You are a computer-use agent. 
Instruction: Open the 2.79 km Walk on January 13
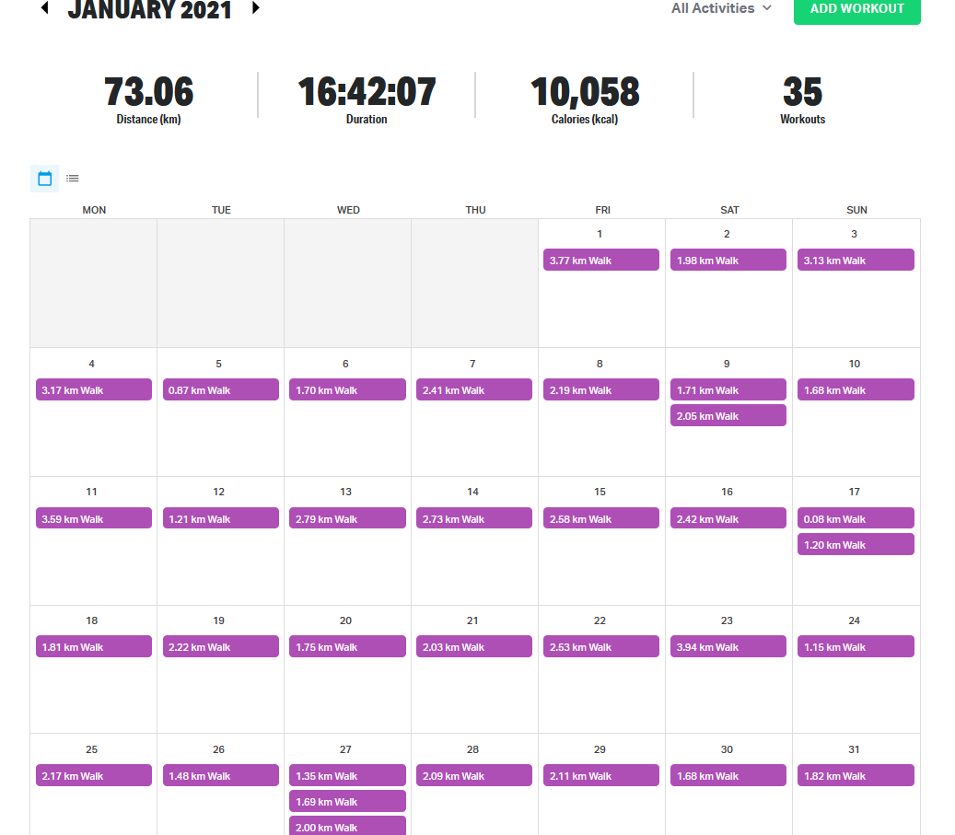click(x=347, y=519)
